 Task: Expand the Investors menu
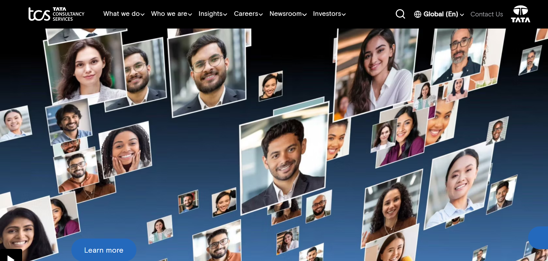click(x=329, y=14)
